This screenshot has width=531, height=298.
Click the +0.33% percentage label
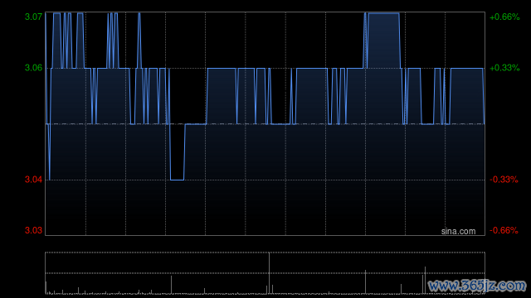[504, 68]
